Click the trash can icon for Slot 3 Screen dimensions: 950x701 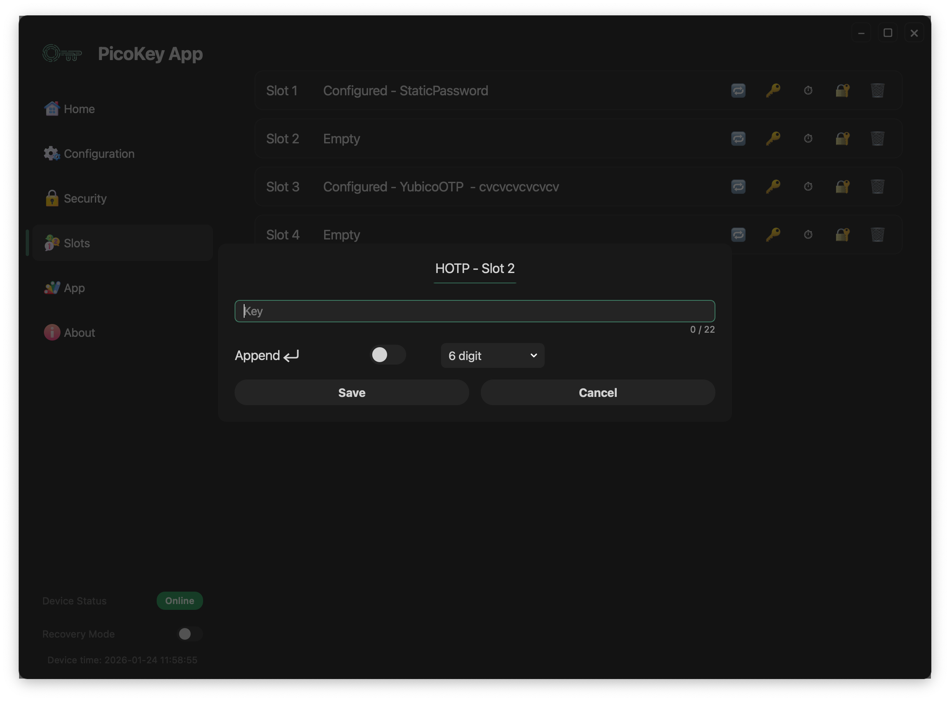[877, 186]
